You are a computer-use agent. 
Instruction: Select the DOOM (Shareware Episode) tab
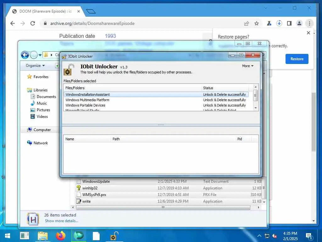tap(46, 12)
